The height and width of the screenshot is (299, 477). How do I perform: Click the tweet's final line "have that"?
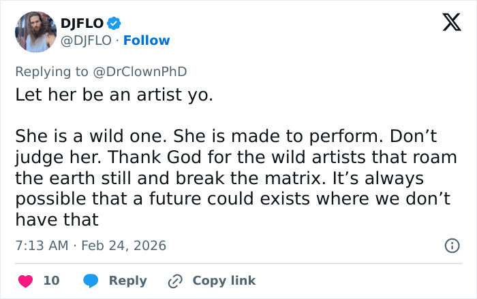click(x=57, y=219)
